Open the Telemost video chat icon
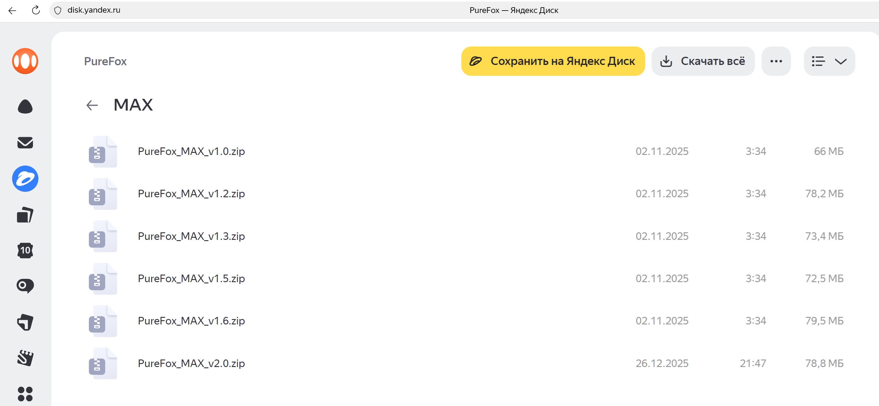Viewport: 879px width, 406px height. 25,286
